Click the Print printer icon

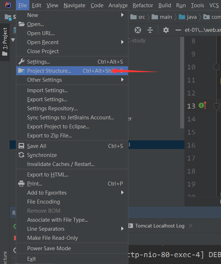(x=21, y=184)
